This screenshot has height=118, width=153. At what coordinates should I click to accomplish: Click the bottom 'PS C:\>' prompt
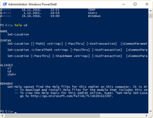7,111
